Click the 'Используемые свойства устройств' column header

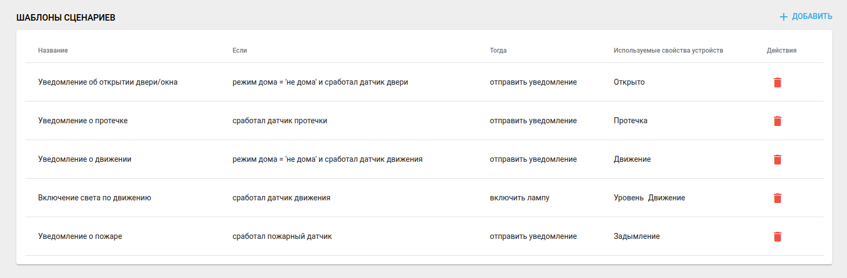668,50
